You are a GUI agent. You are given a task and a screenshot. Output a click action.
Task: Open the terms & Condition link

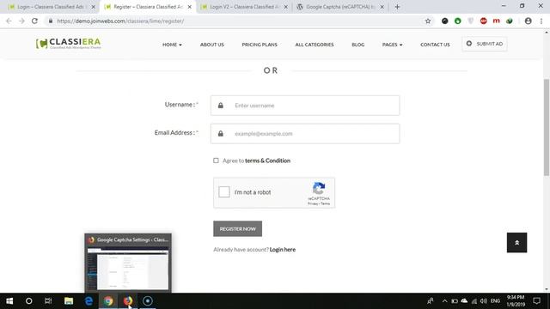coord(267,161)
